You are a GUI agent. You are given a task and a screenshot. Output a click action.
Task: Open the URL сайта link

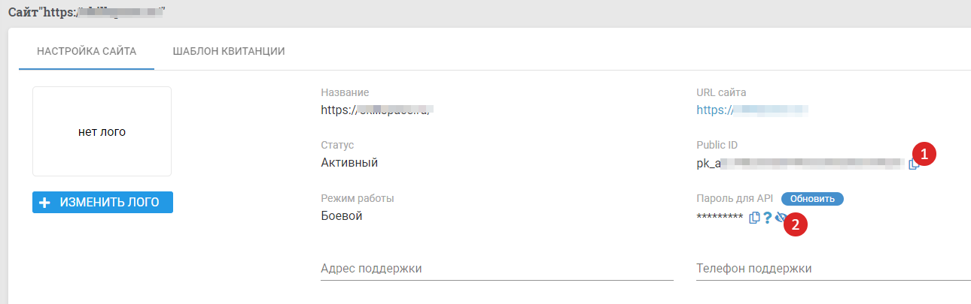pyautogui.click(x=752, y=110)
